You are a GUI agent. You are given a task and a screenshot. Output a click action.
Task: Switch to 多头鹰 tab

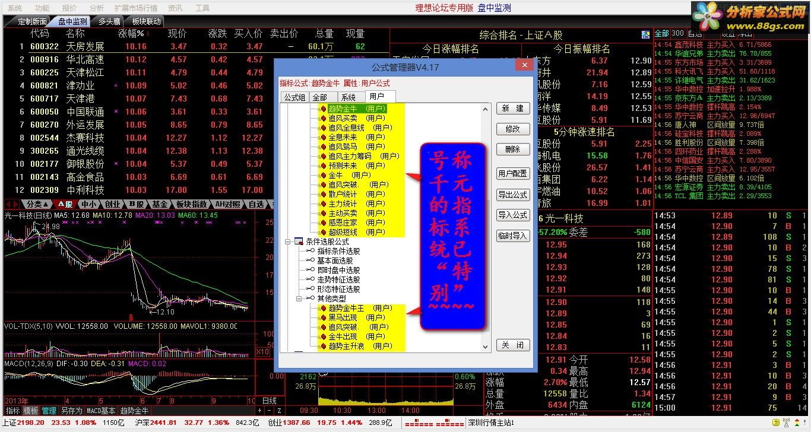(109, 21)
